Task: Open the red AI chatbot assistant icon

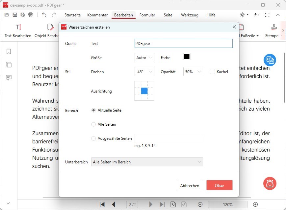Action: point(270,183)
